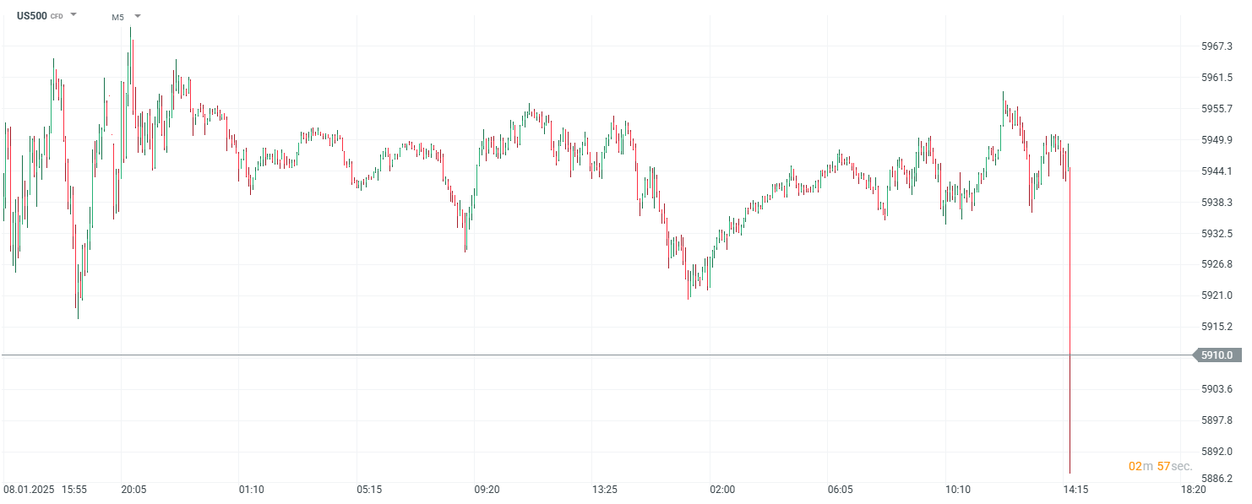
Task: Click the 09:20 time axis label
Action: pyautogui.click(x=487, y=490)
